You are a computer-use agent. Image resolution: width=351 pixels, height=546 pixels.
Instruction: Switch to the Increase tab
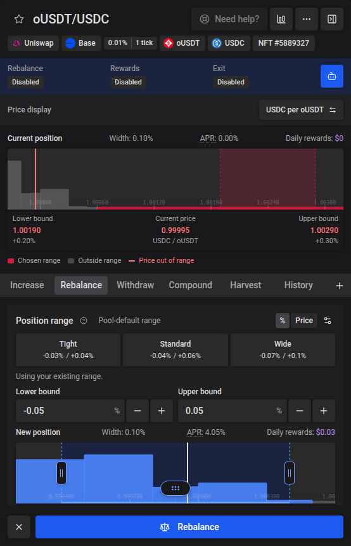pos(27,285)
